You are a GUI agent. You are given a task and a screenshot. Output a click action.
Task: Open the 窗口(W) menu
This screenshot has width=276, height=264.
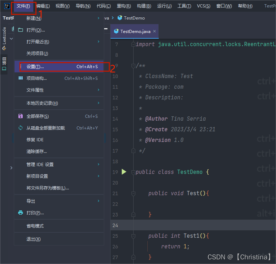point(224,6)
